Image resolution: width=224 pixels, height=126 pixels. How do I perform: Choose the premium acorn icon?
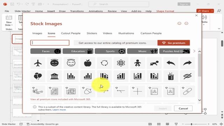click(87, 91)
